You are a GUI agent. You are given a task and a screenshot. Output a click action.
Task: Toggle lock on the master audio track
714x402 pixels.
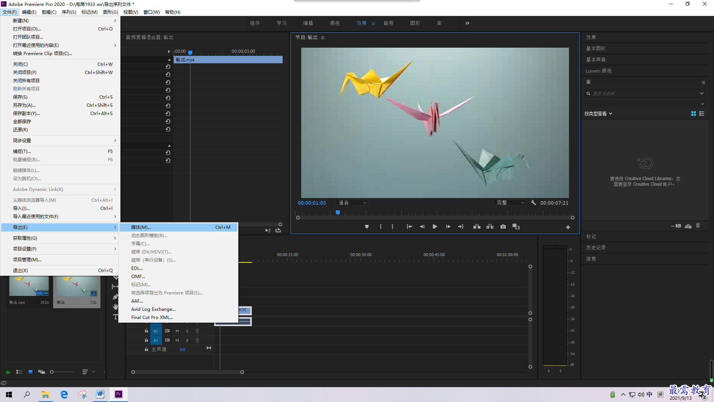146,349
